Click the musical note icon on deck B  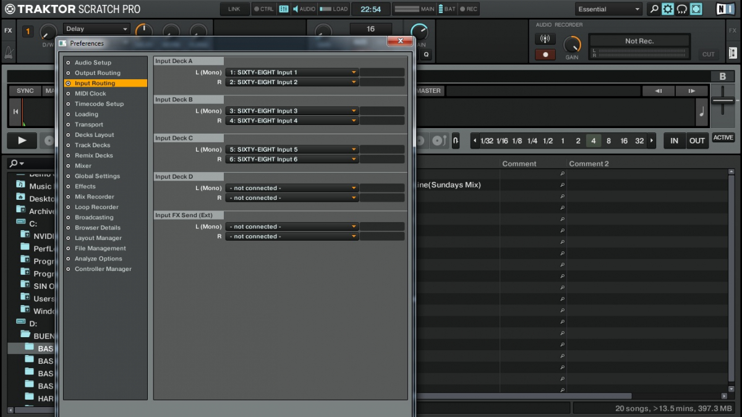(x=702, y=113)
